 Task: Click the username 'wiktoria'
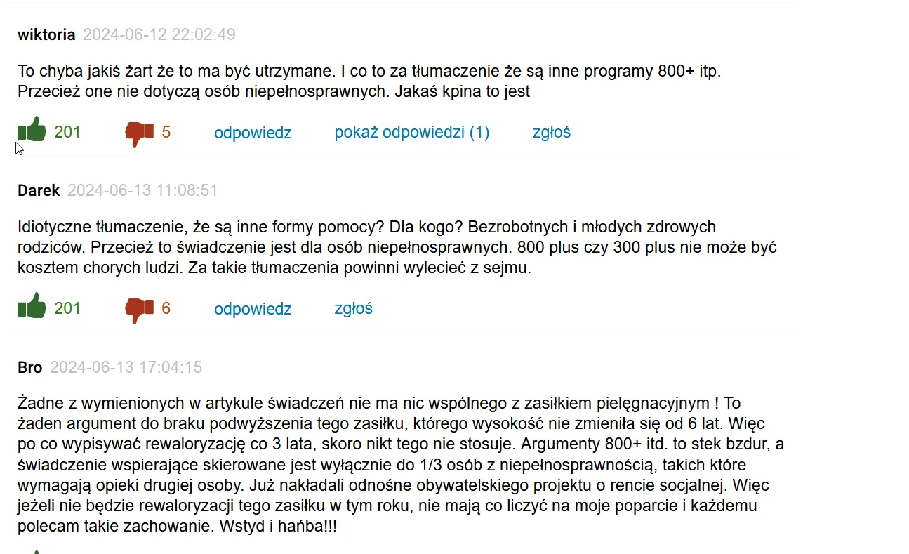[x=45, y=34]
